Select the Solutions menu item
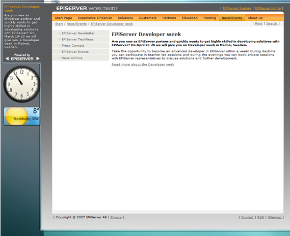Image resolution: width=290 pixels, height=236 pixels. [x=125, y=18]
